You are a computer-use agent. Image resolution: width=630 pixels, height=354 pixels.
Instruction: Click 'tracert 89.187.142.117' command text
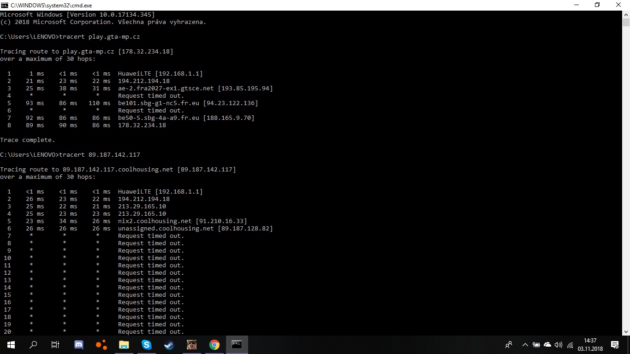100,155
